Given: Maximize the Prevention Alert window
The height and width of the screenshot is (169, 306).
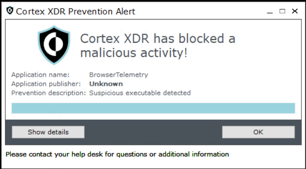Looking at the screenshot, I should point(282,11).
